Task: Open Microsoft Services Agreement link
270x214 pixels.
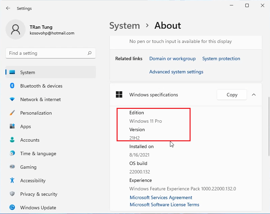Action: coord(161,197)
